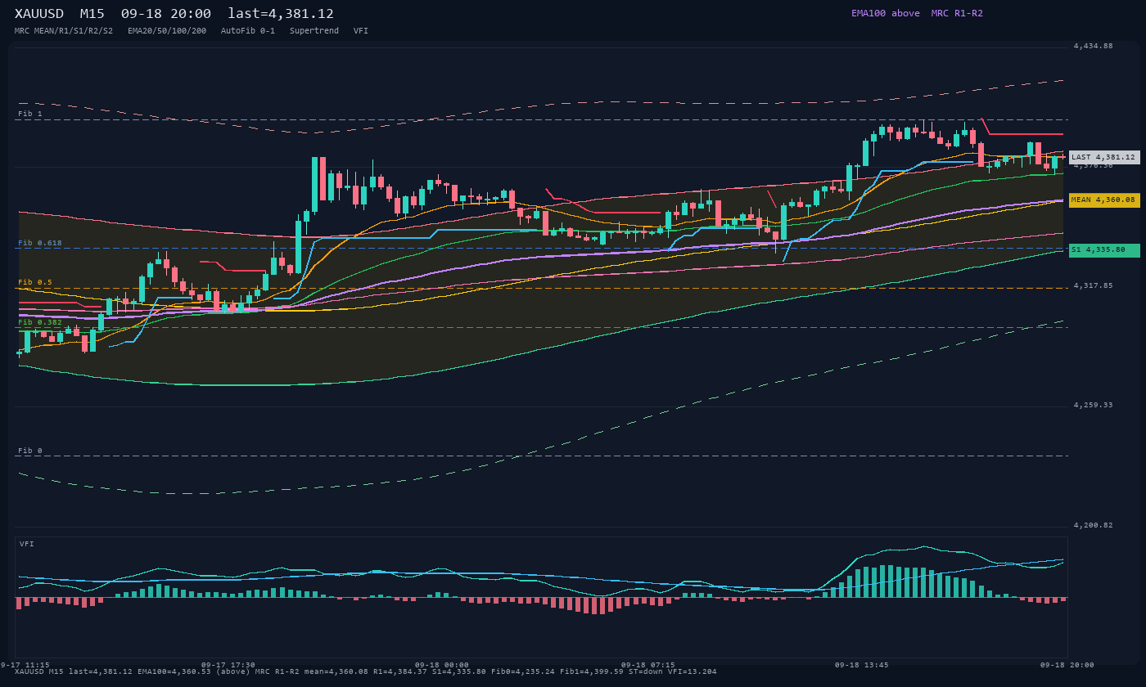Select the MRC MEAN/R1/S1/R2/S2 legend entry
This screenshot has width=1146, height=687.
pos(64,31)
